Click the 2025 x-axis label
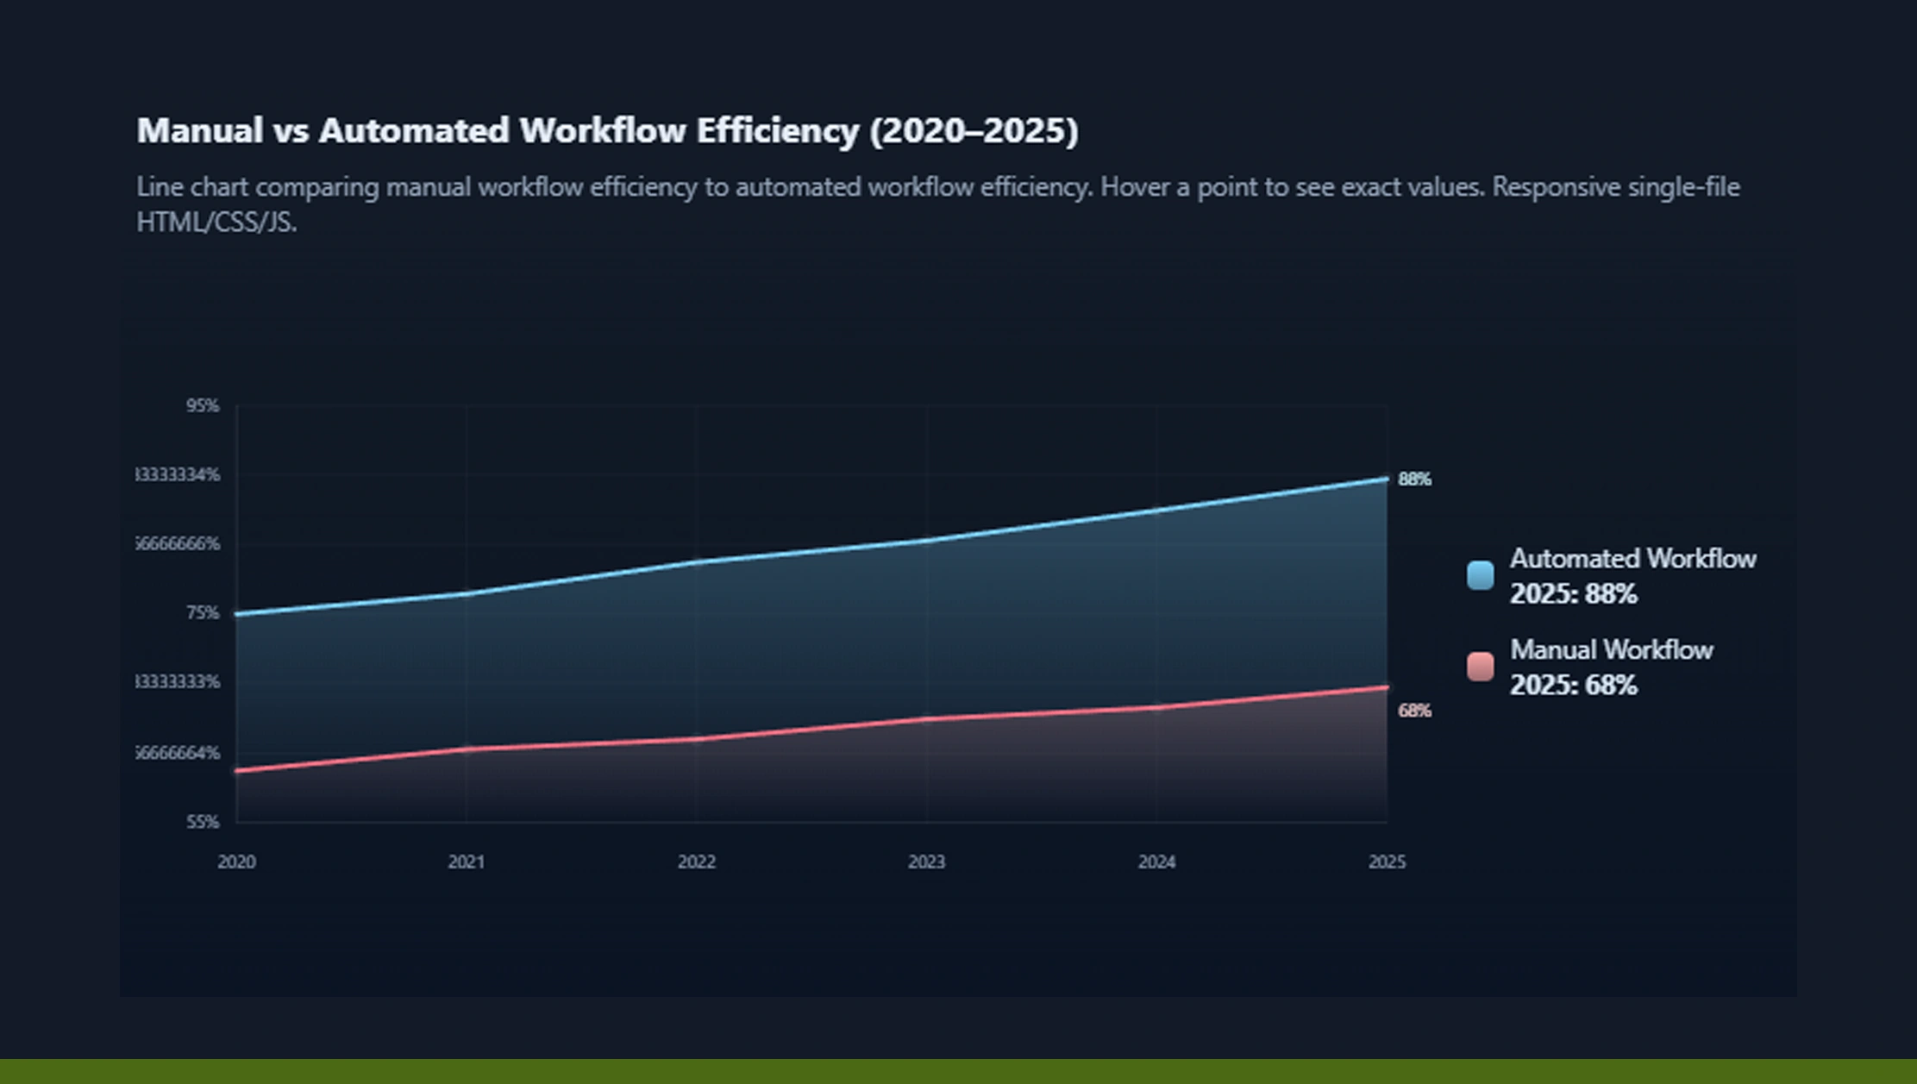The height and width of the screenshot is (1084, 1917). click(x=1387, y=862)
